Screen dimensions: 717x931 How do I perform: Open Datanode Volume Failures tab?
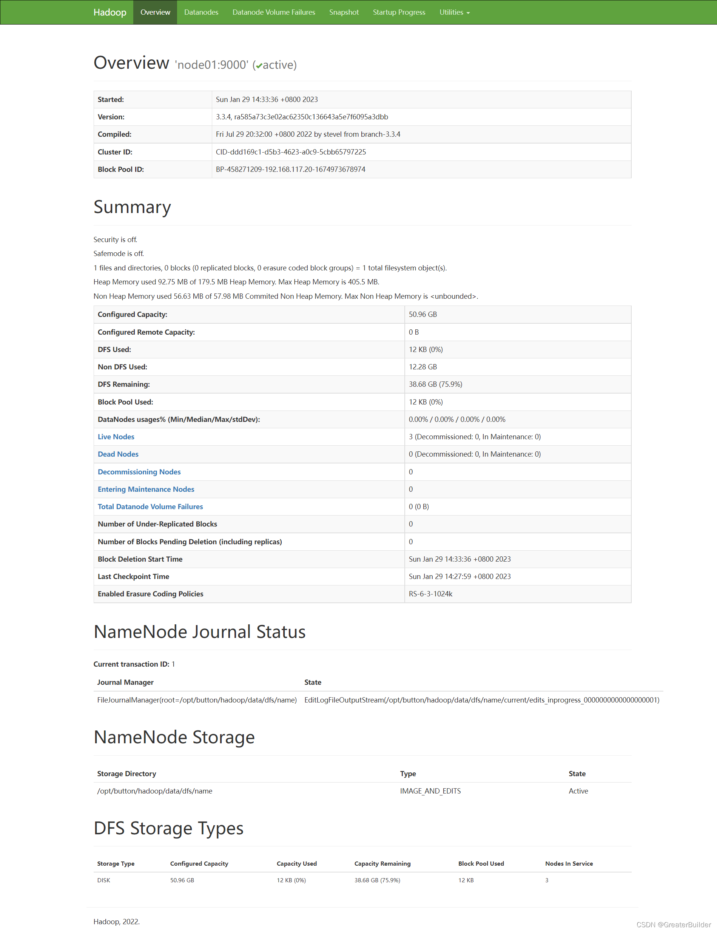(x=273, y=12)
